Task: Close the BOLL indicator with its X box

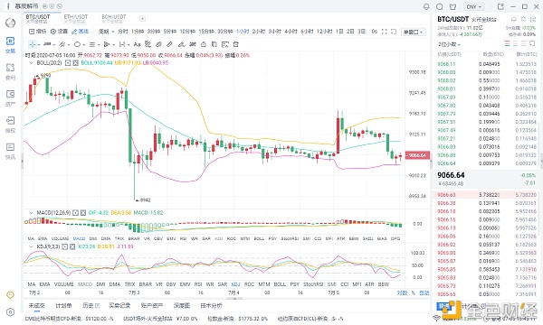Action: [x=75, y=63]
